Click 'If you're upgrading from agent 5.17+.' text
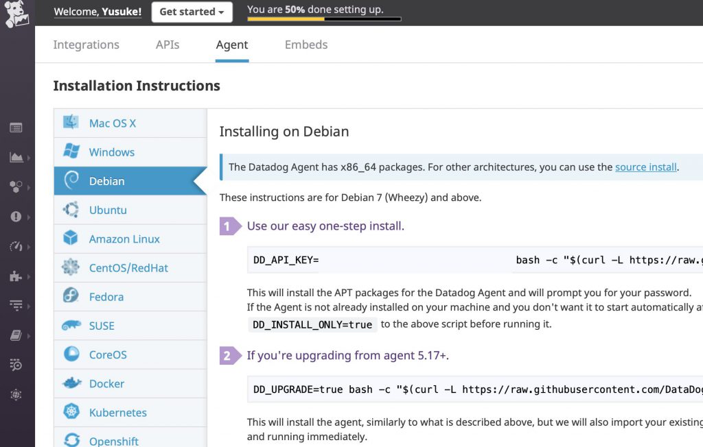This screenshot has width=703, height=447. tap(348, 356)
